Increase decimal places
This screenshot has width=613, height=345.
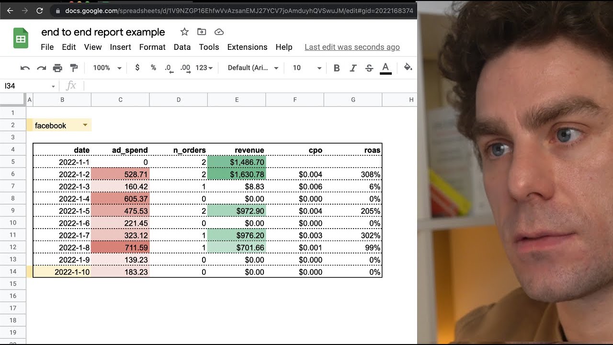click(x=185, y=68)
